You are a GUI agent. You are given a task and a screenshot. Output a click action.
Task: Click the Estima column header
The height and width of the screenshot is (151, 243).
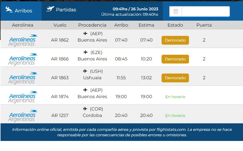(146, 25)
